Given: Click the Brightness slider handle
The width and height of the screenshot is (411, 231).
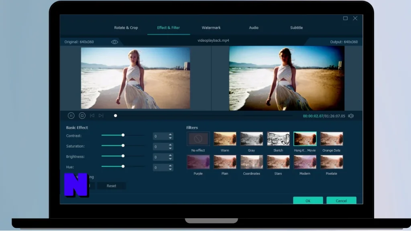Looking at the screenshot, I should (123, 156).
